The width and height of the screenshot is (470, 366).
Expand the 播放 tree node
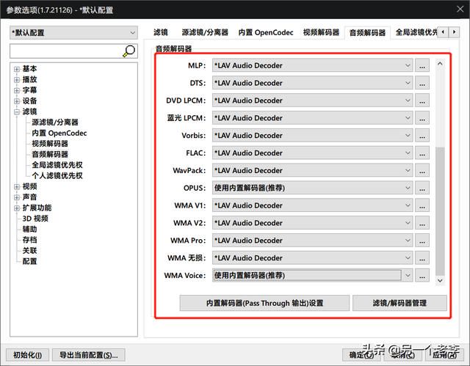click(17, 80)
